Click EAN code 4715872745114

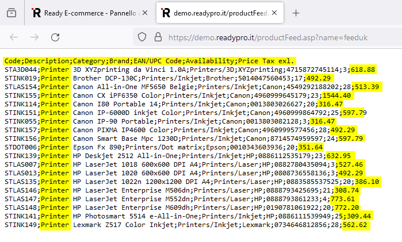312,70
